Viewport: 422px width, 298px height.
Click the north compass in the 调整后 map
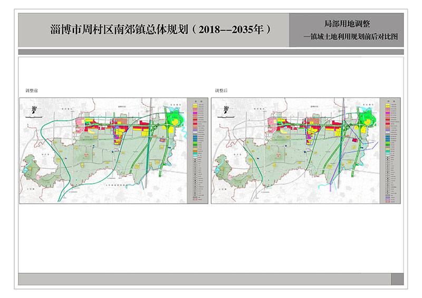226,110
